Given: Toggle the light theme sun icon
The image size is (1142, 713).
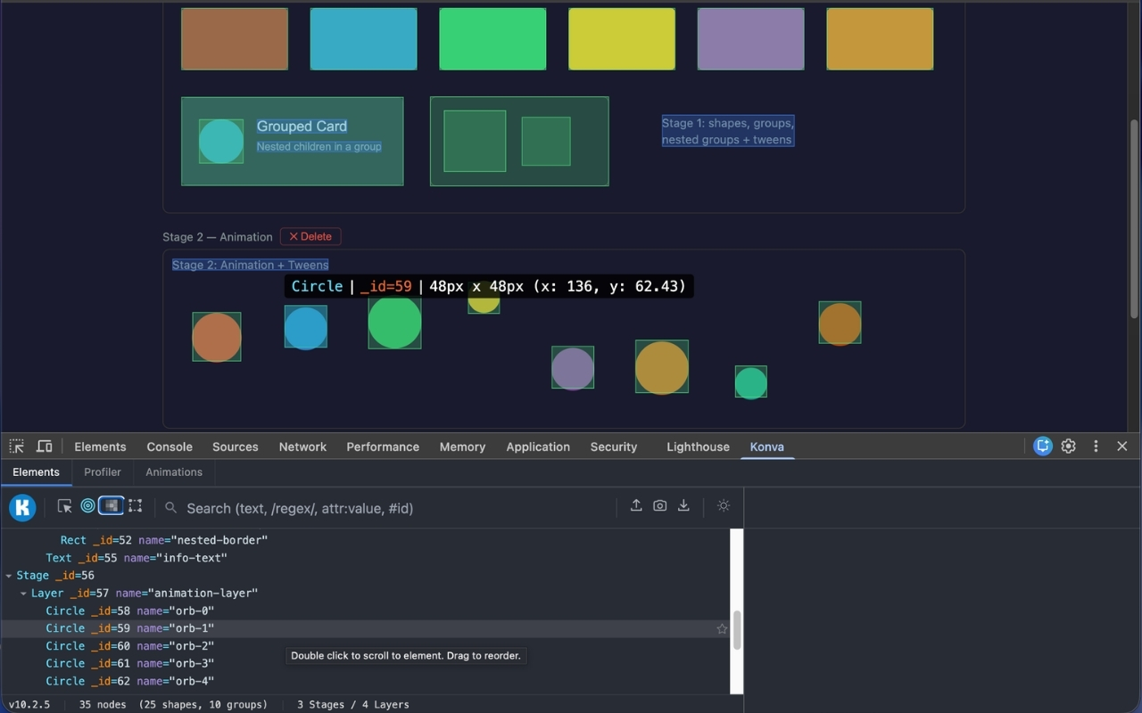Looking at the screenshot, I should [x=724, y=505].
